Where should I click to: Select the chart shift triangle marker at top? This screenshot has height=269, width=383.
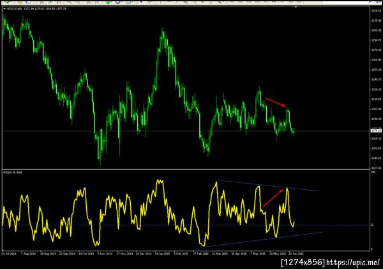coord(296,7)
